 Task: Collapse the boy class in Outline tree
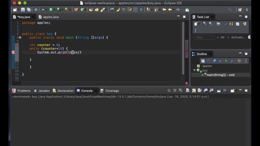pyautogui.click(x=195, y=70)
